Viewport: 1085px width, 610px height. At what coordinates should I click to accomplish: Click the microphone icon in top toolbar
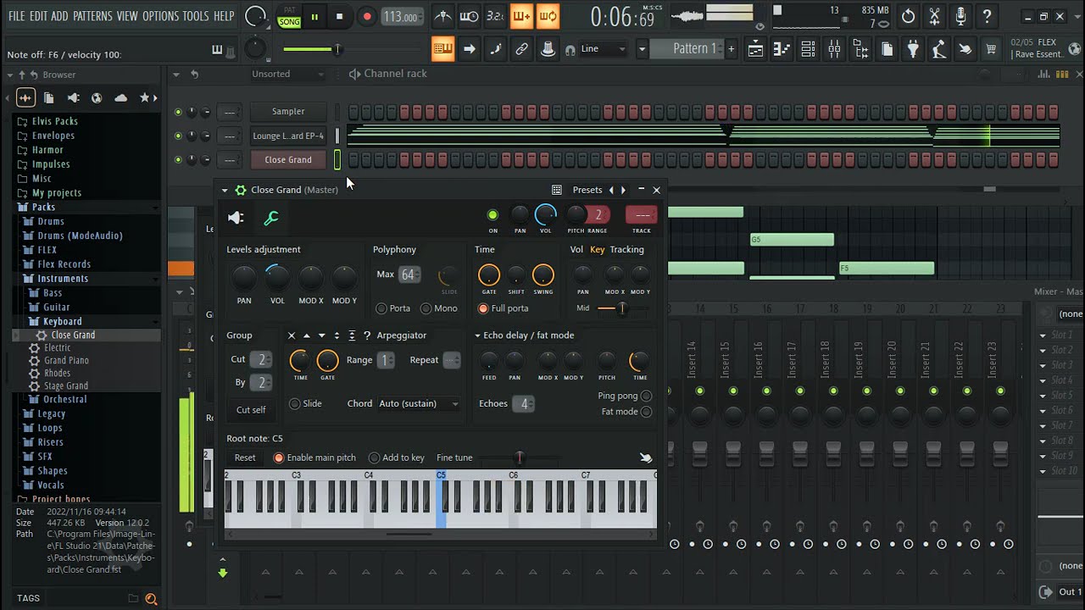960,16
